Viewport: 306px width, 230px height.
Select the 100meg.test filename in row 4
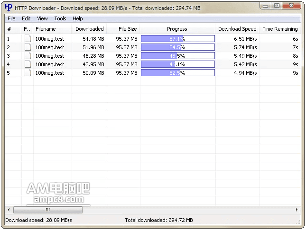click(x=50, y=64)
